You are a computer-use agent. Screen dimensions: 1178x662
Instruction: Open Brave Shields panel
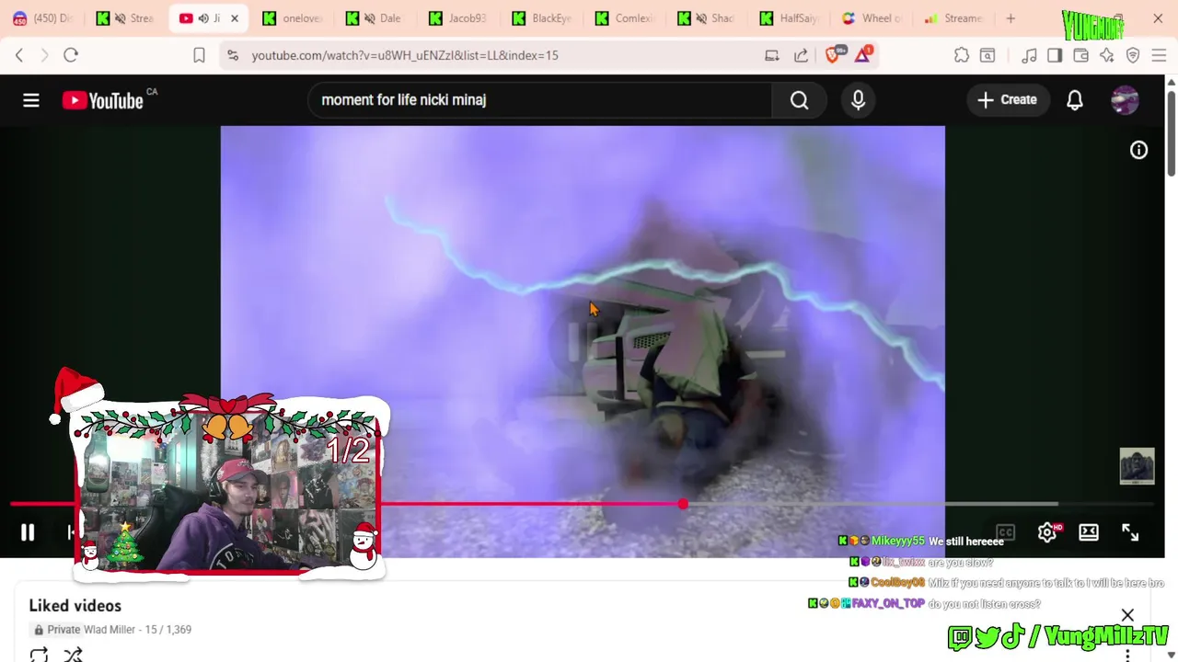pos(834,54)
